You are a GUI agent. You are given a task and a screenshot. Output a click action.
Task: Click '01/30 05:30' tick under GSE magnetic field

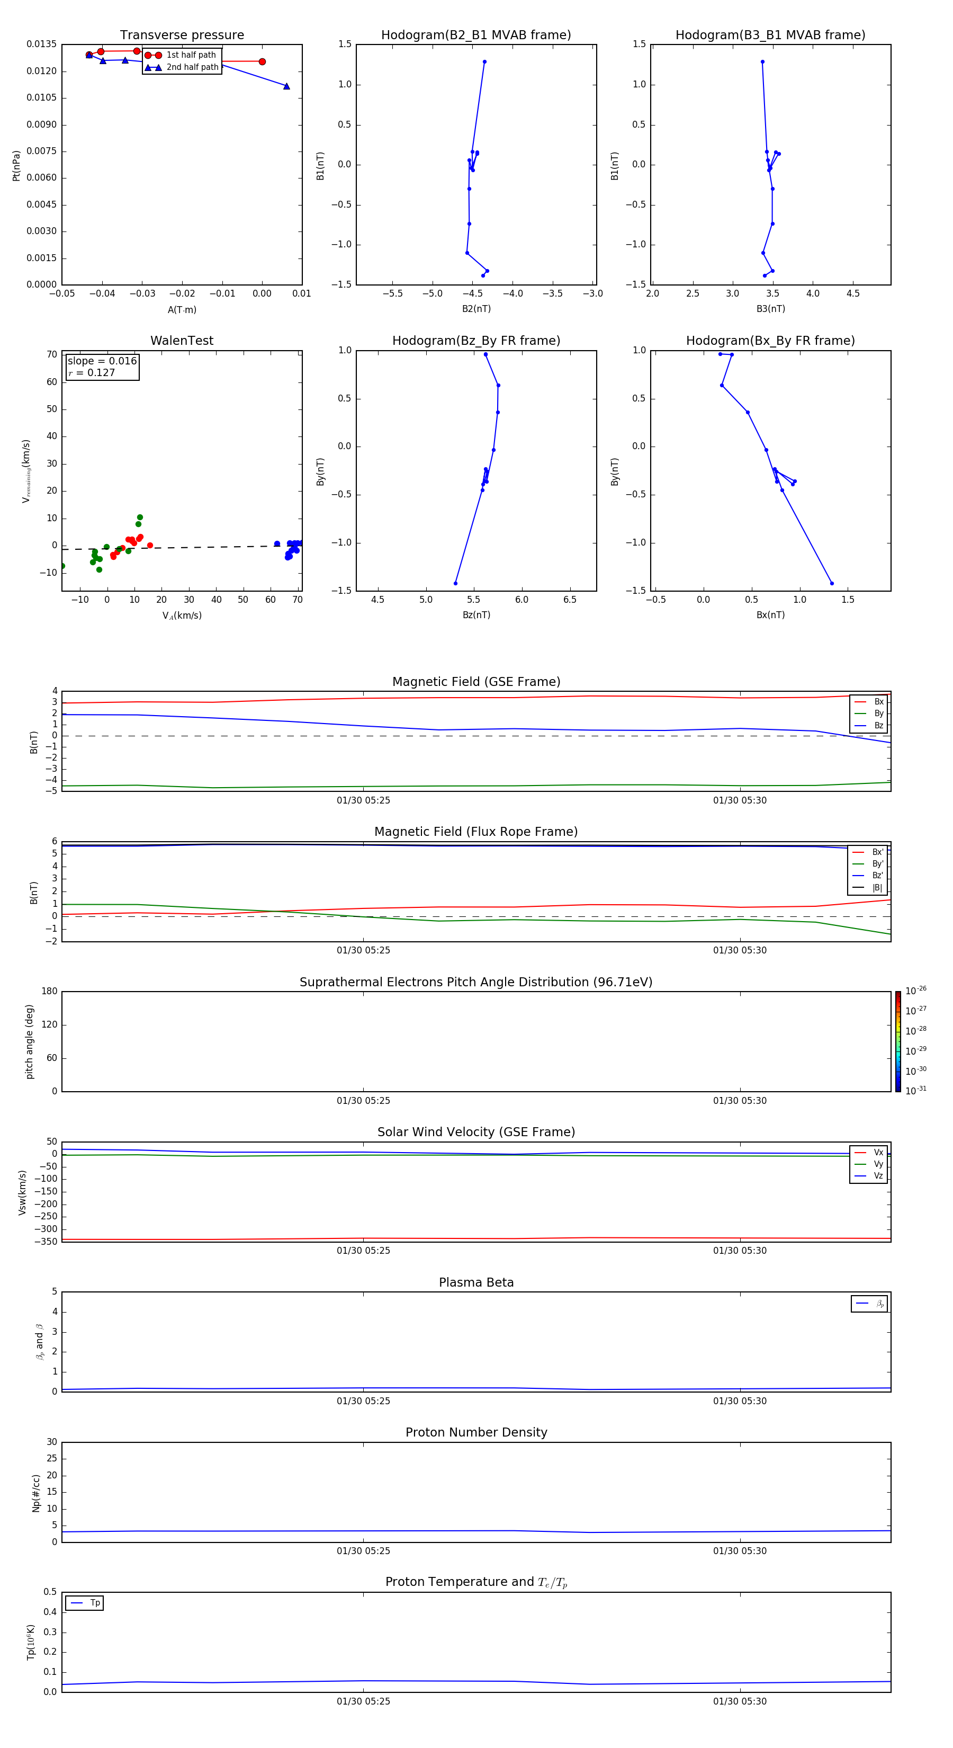740,801
